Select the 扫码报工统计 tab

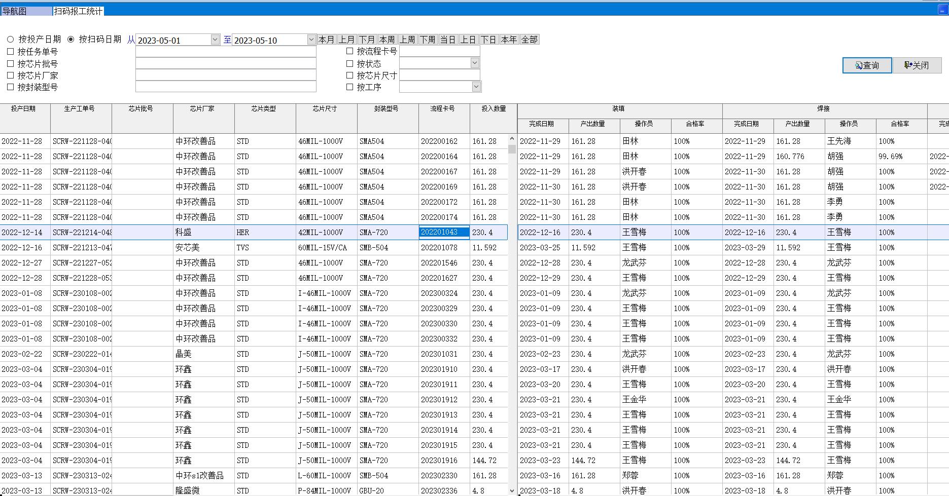78,11
